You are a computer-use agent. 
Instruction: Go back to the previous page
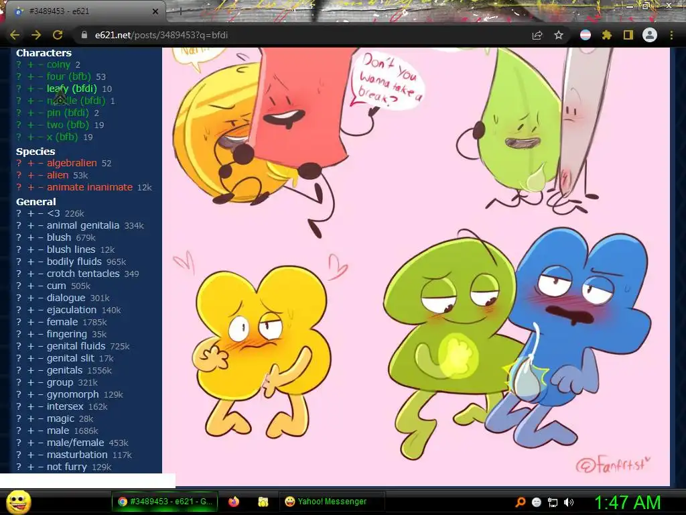pos(15,35)
